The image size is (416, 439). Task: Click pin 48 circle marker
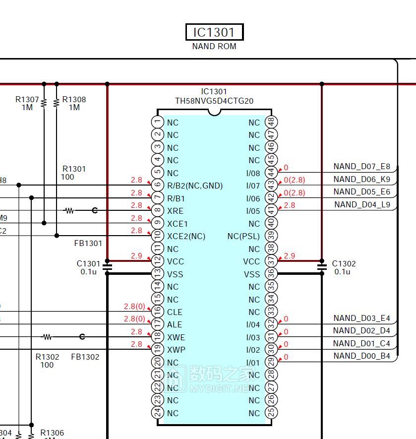[x=271, y=122]
